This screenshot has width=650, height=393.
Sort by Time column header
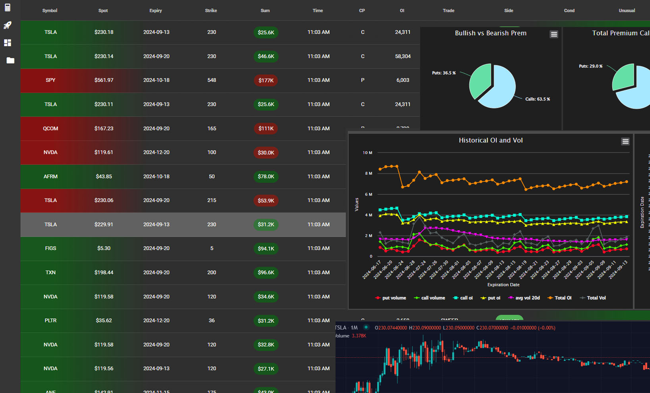(x=318, y=11)
